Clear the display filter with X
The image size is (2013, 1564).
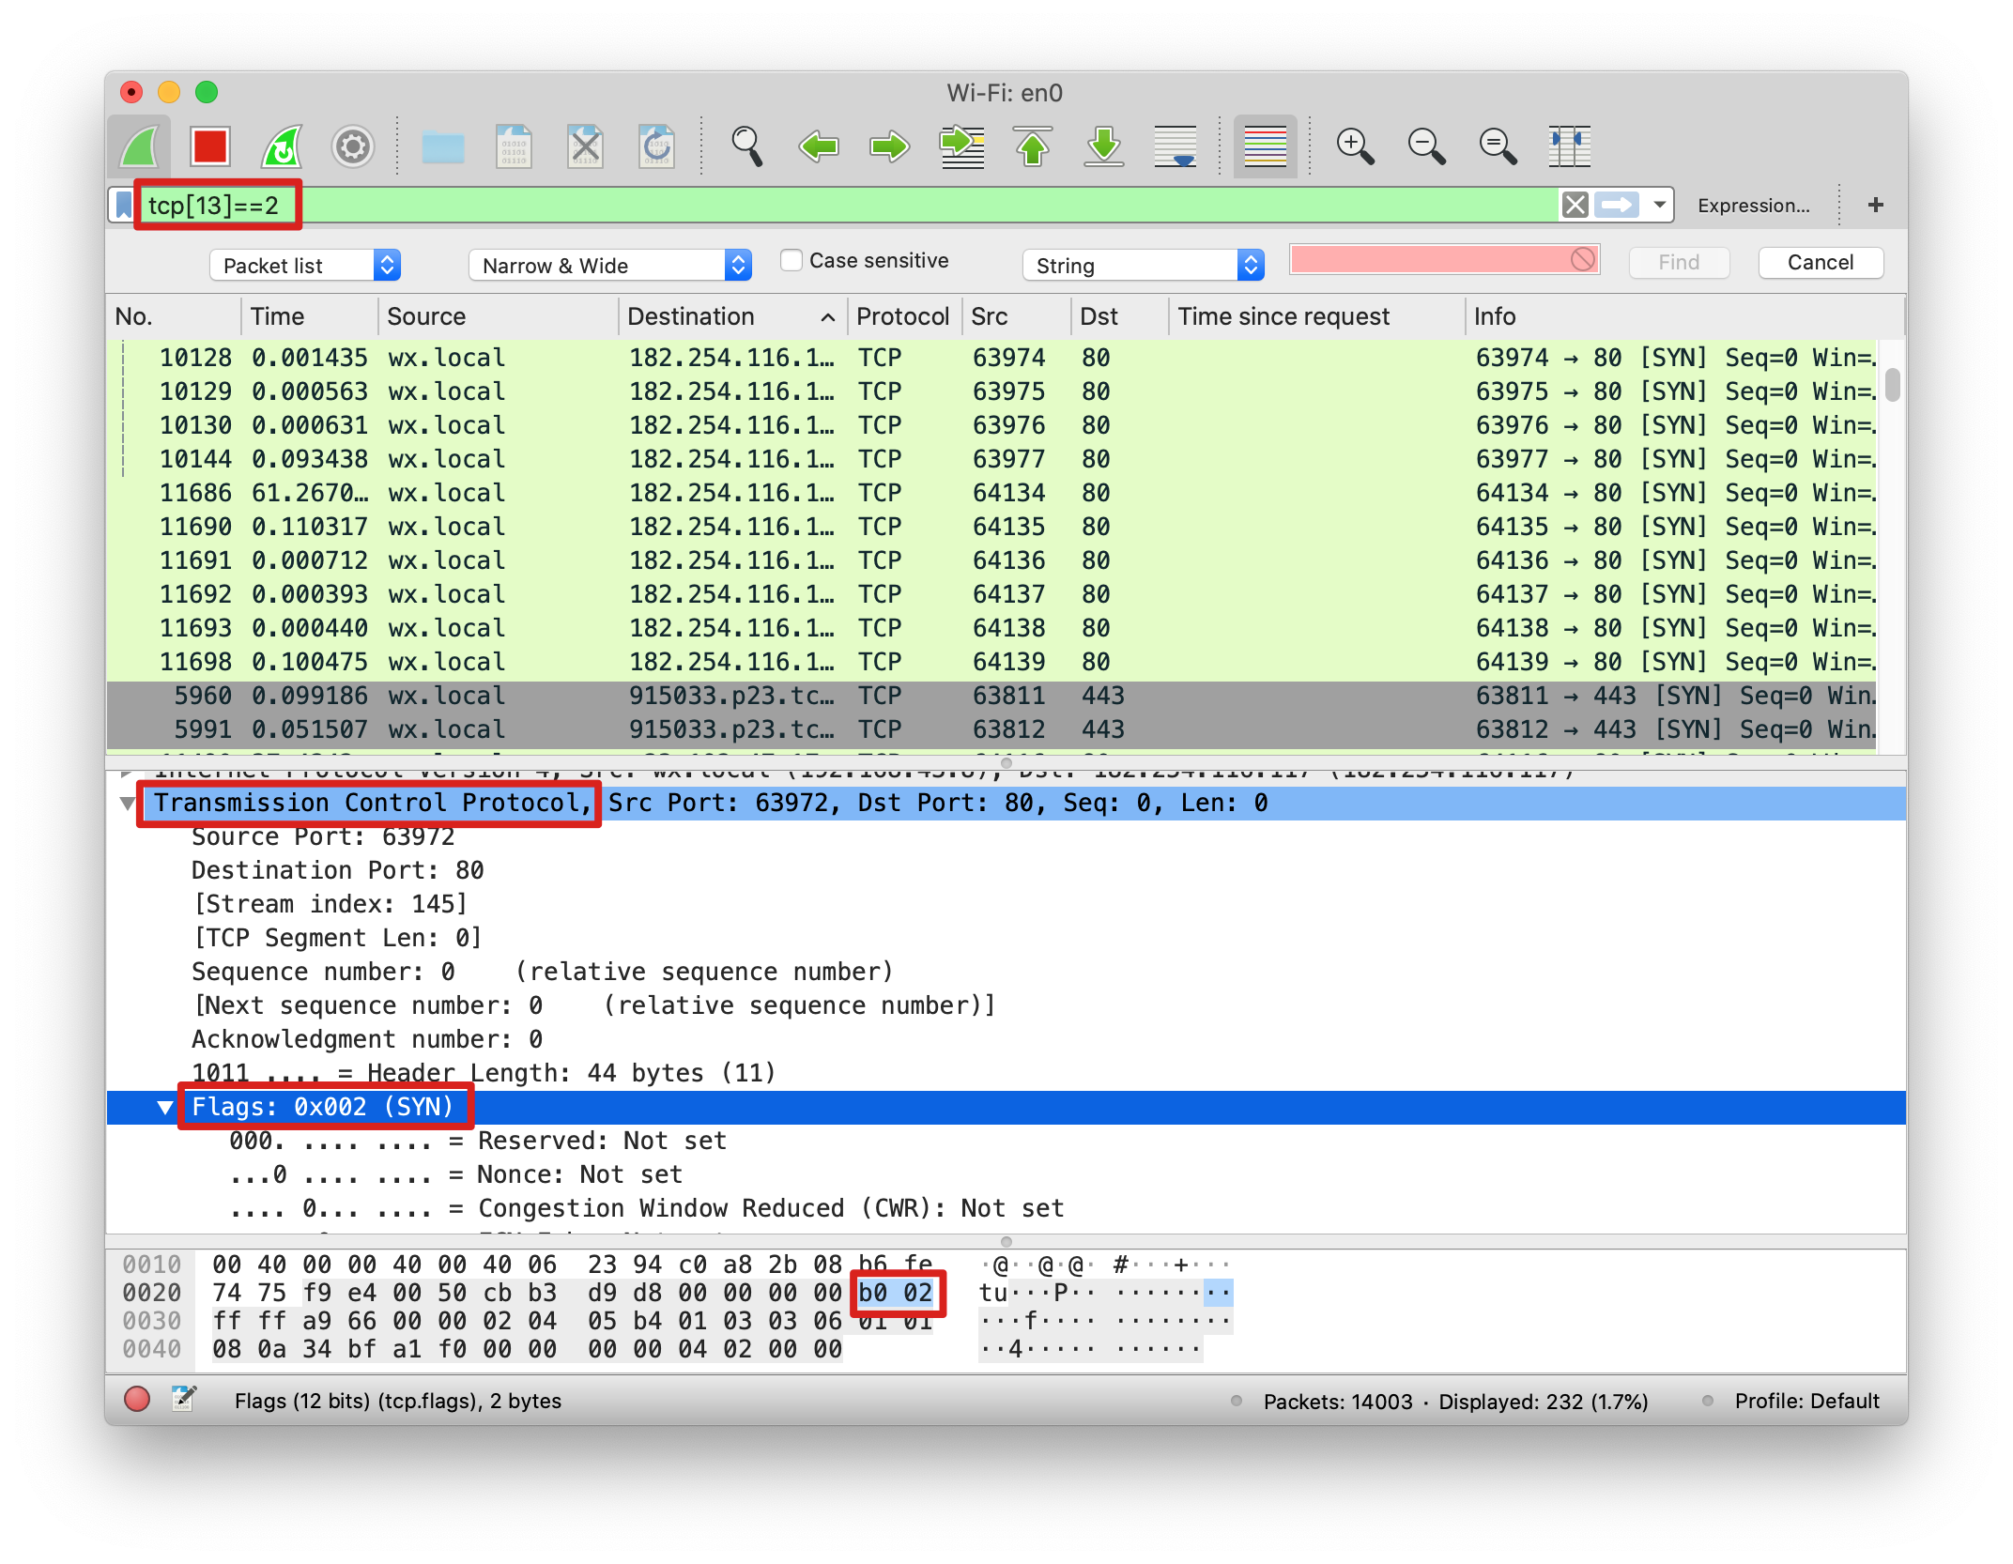[1575, 205]
